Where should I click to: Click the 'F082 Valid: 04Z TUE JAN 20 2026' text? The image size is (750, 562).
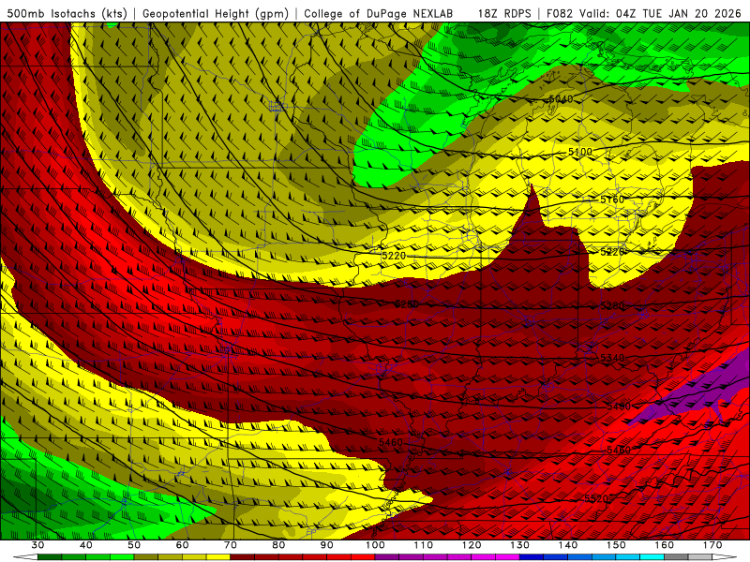[645, 14]
